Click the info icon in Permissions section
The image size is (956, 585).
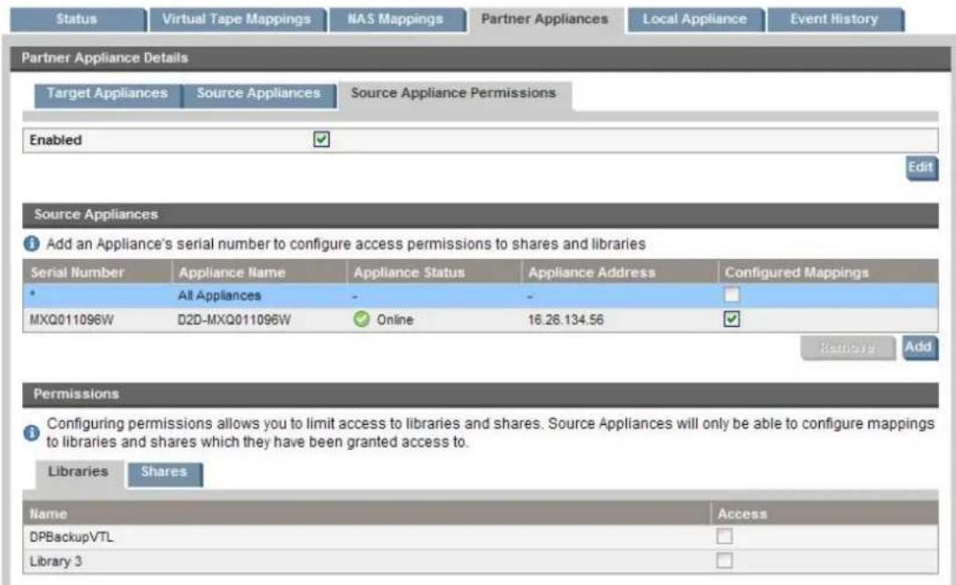click(x=32, y=432)
